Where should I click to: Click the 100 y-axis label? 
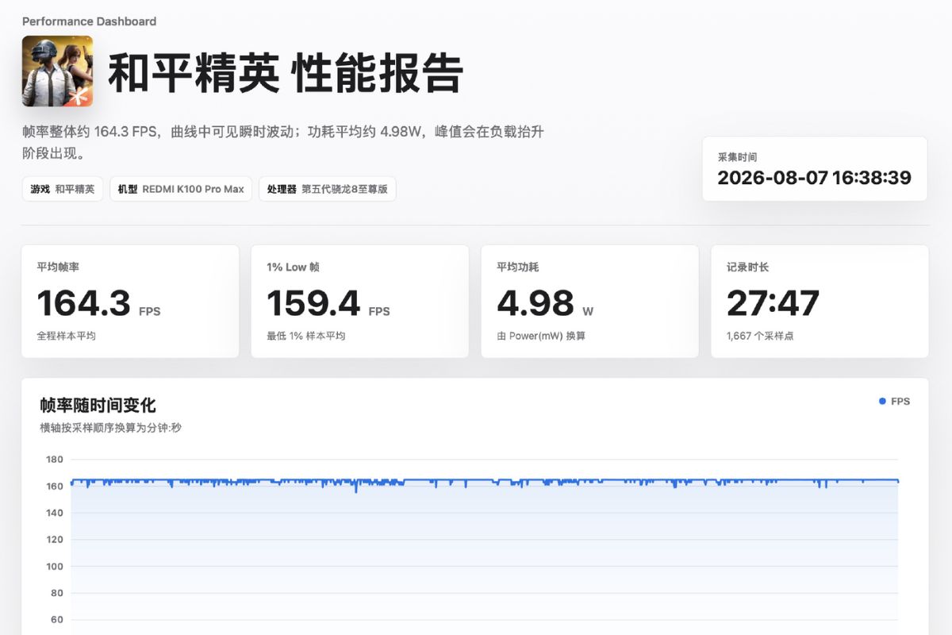pos(55,567)
